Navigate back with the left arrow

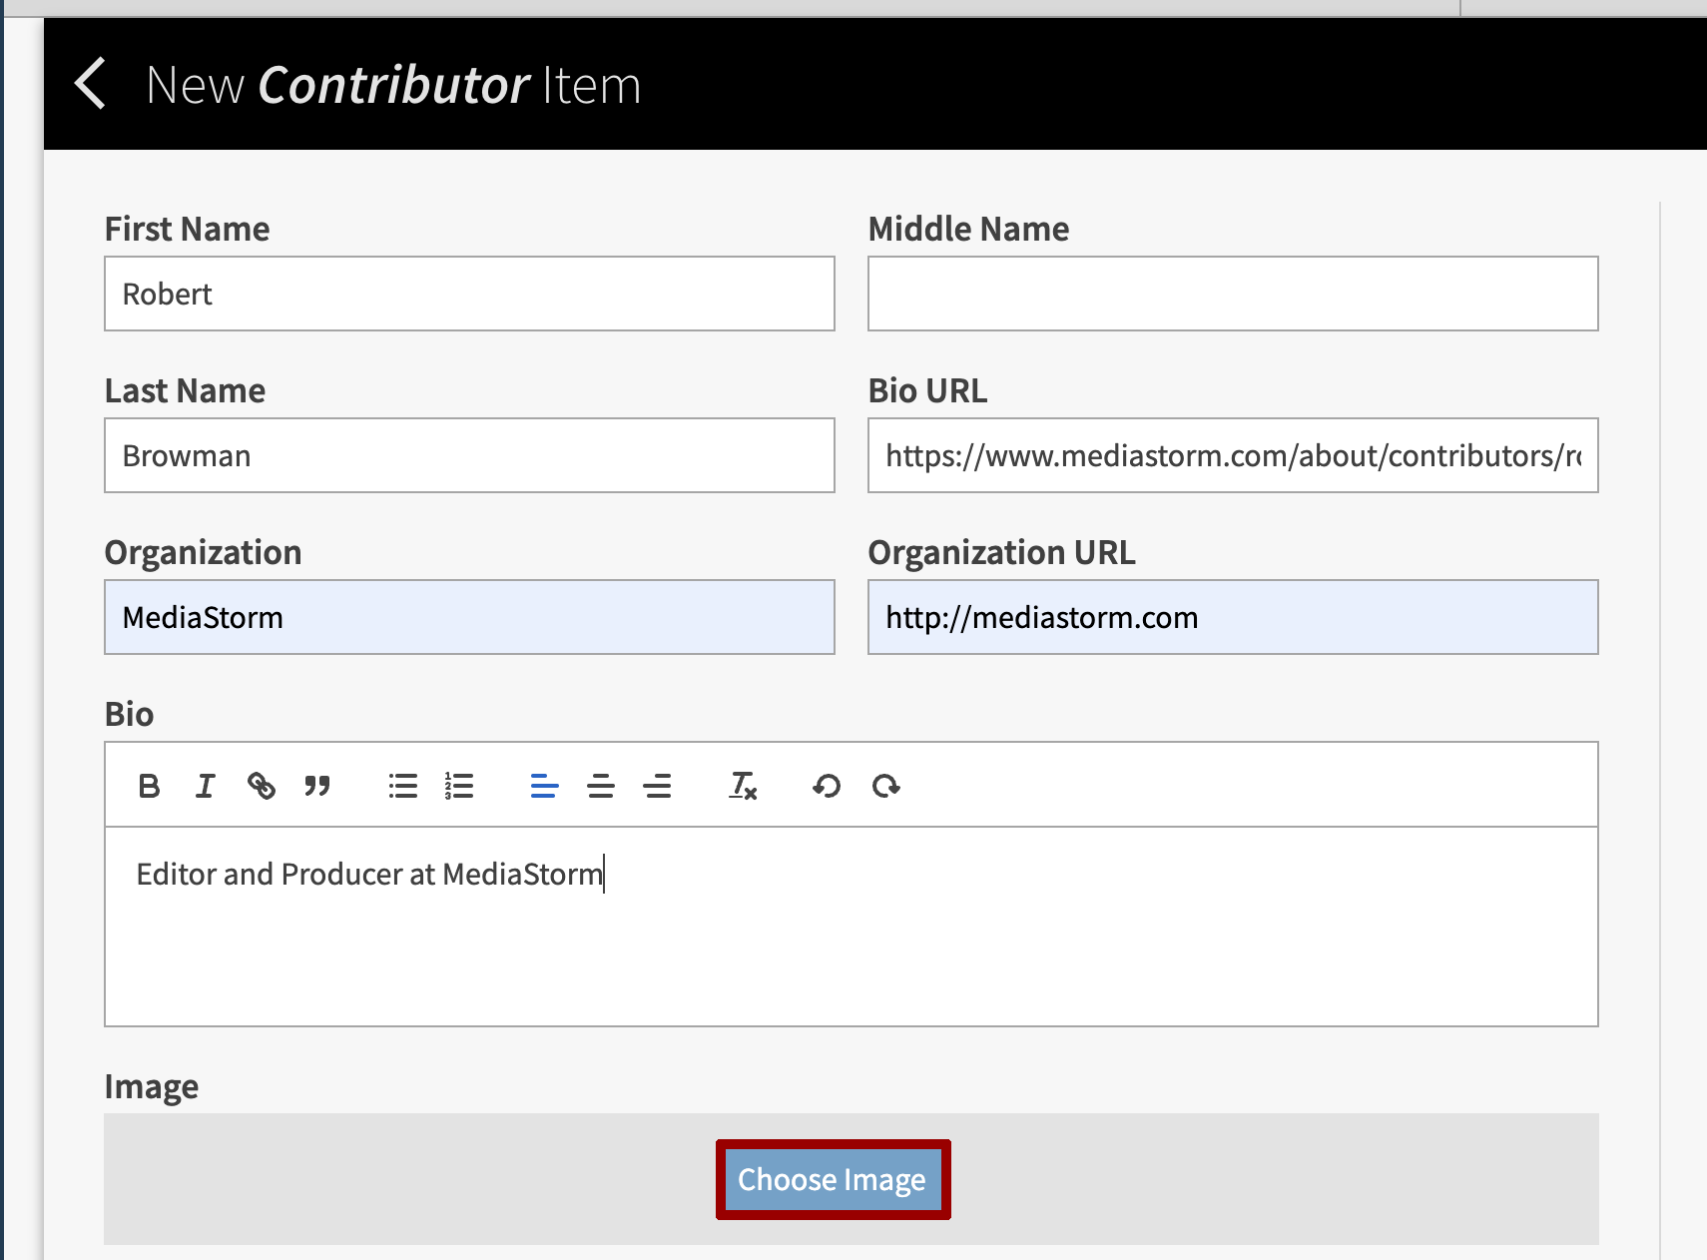point(90,84)
